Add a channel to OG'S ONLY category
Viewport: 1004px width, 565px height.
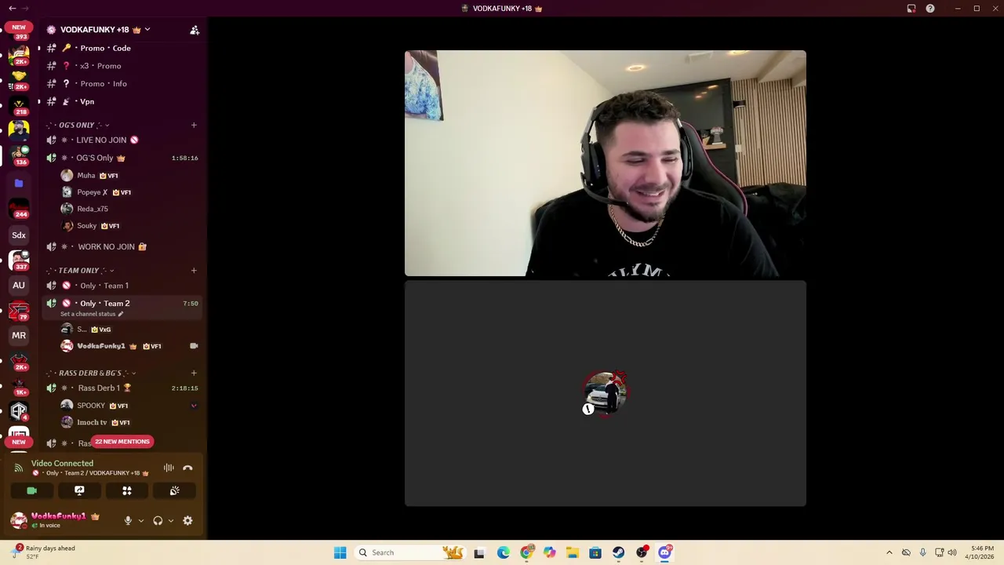coord(194,125)
